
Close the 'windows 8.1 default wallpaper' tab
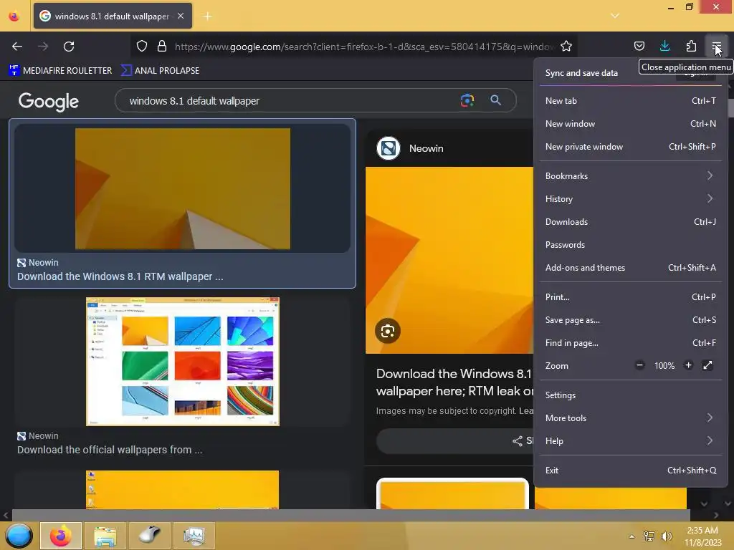coord(181,16)
